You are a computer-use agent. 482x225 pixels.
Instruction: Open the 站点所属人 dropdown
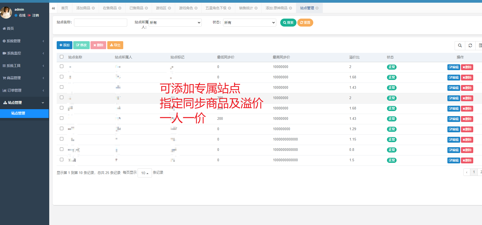tap(175, 23)
